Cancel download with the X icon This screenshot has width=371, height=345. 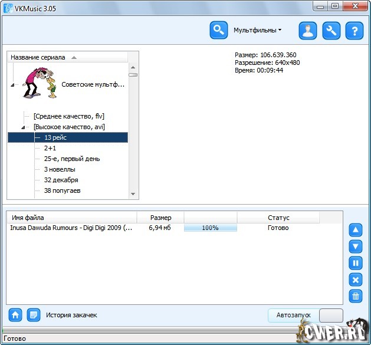click(x=356, y=280)
